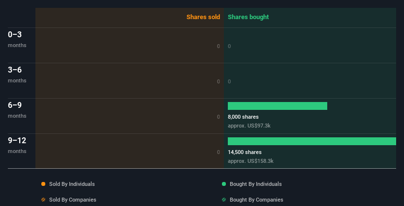The image size is (404, 206).
Task: Click the green 9–12 months bought bar
Action: [x=312, y=141]
